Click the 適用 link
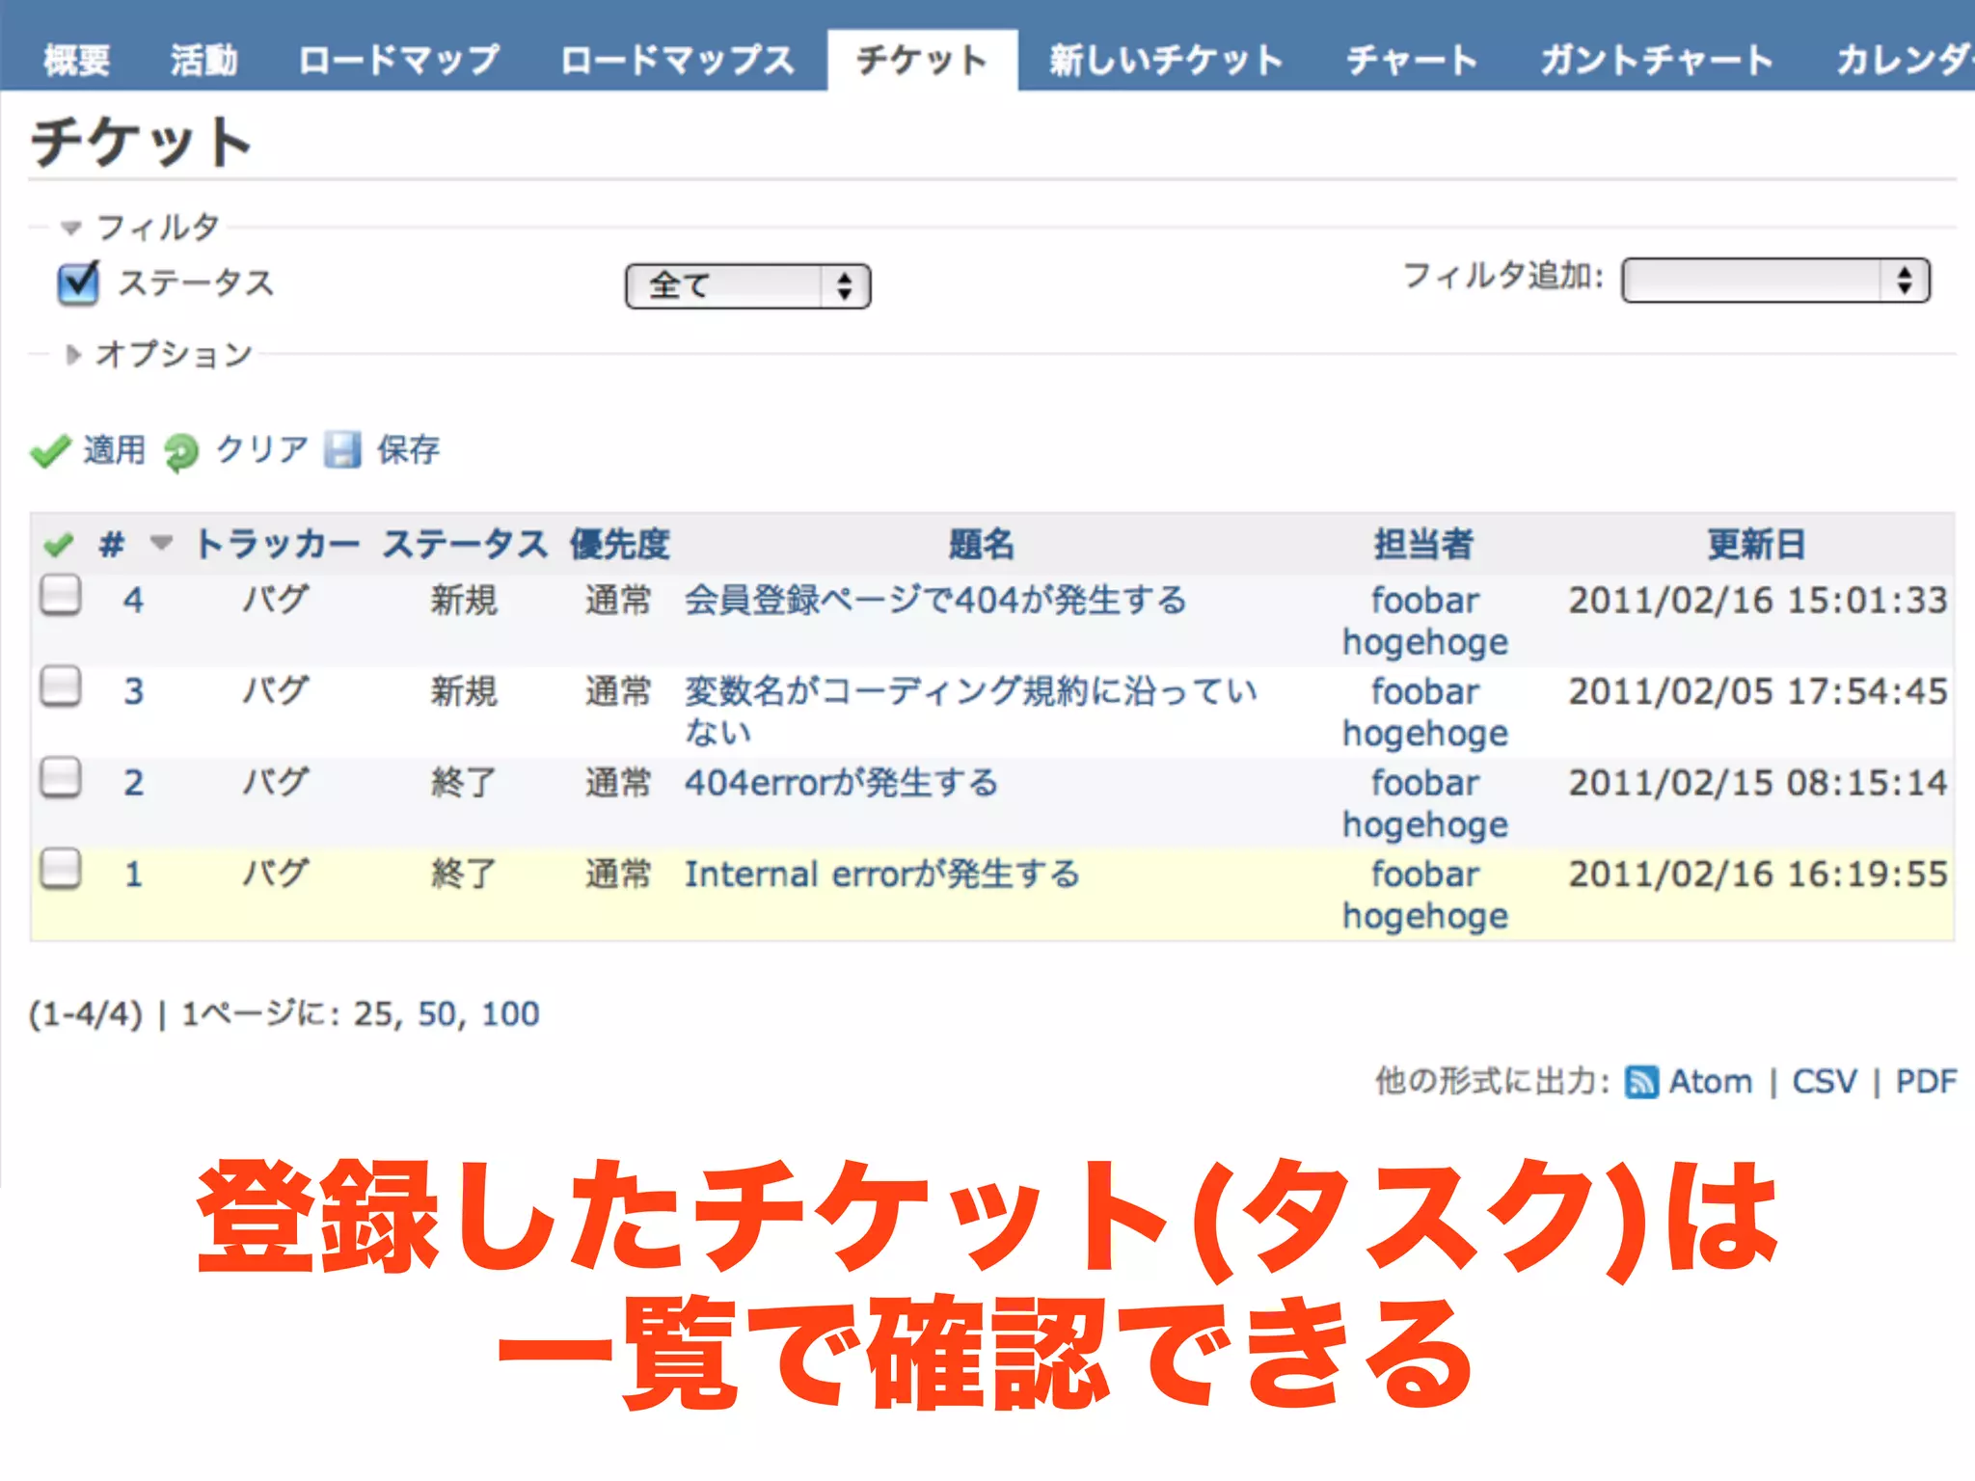Viewport: 1975px width, 1481px height. pyautogui.click(x=114, y=449)
